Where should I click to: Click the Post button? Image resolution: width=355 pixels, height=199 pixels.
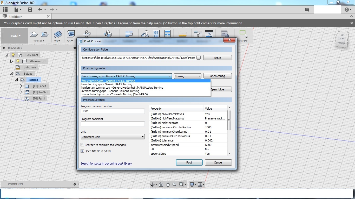pos(189,162)
